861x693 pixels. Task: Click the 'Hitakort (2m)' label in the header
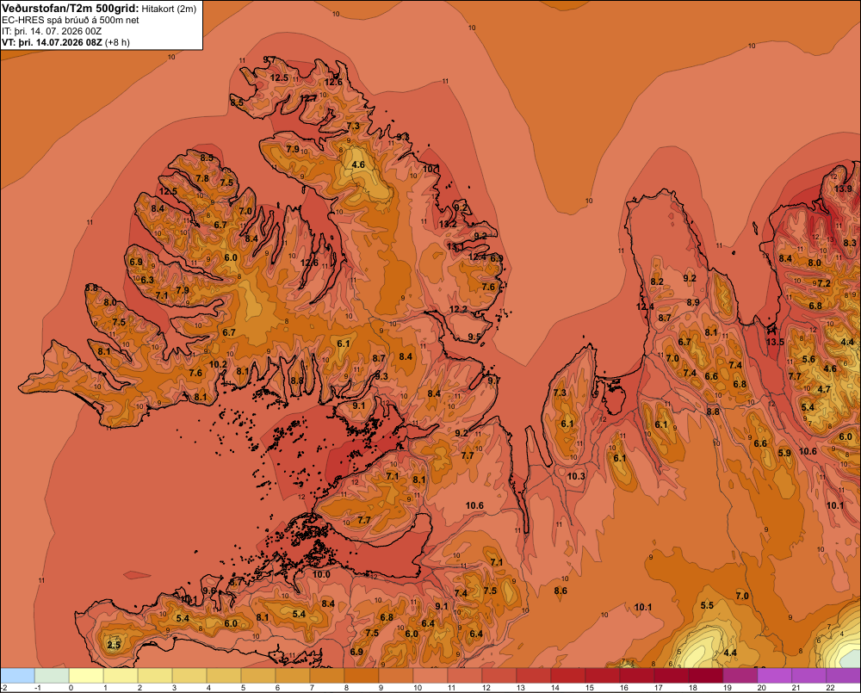169,9
